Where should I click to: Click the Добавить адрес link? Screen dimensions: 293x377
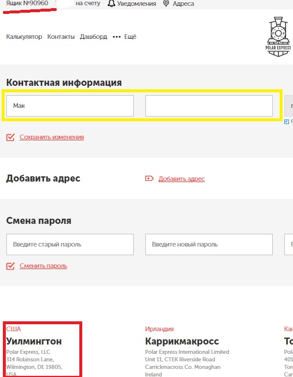coord(182,179)
